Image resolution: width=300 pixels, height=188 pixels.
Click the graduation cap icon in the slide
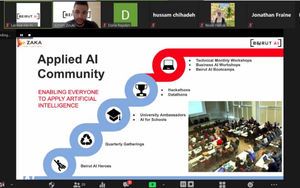click(x=114, y=115)
